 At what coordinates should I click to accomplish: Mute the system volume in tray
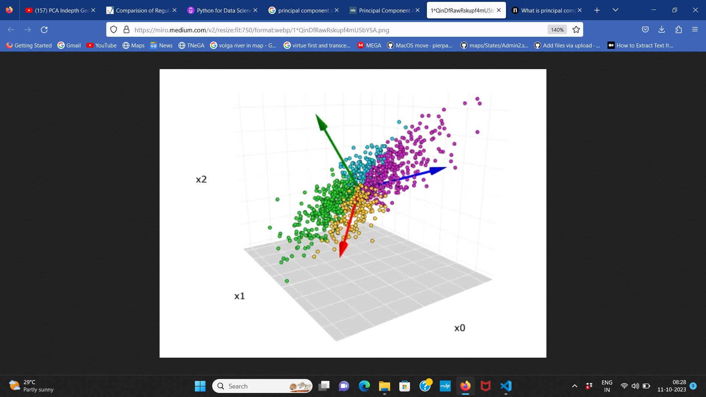(635, 386)
